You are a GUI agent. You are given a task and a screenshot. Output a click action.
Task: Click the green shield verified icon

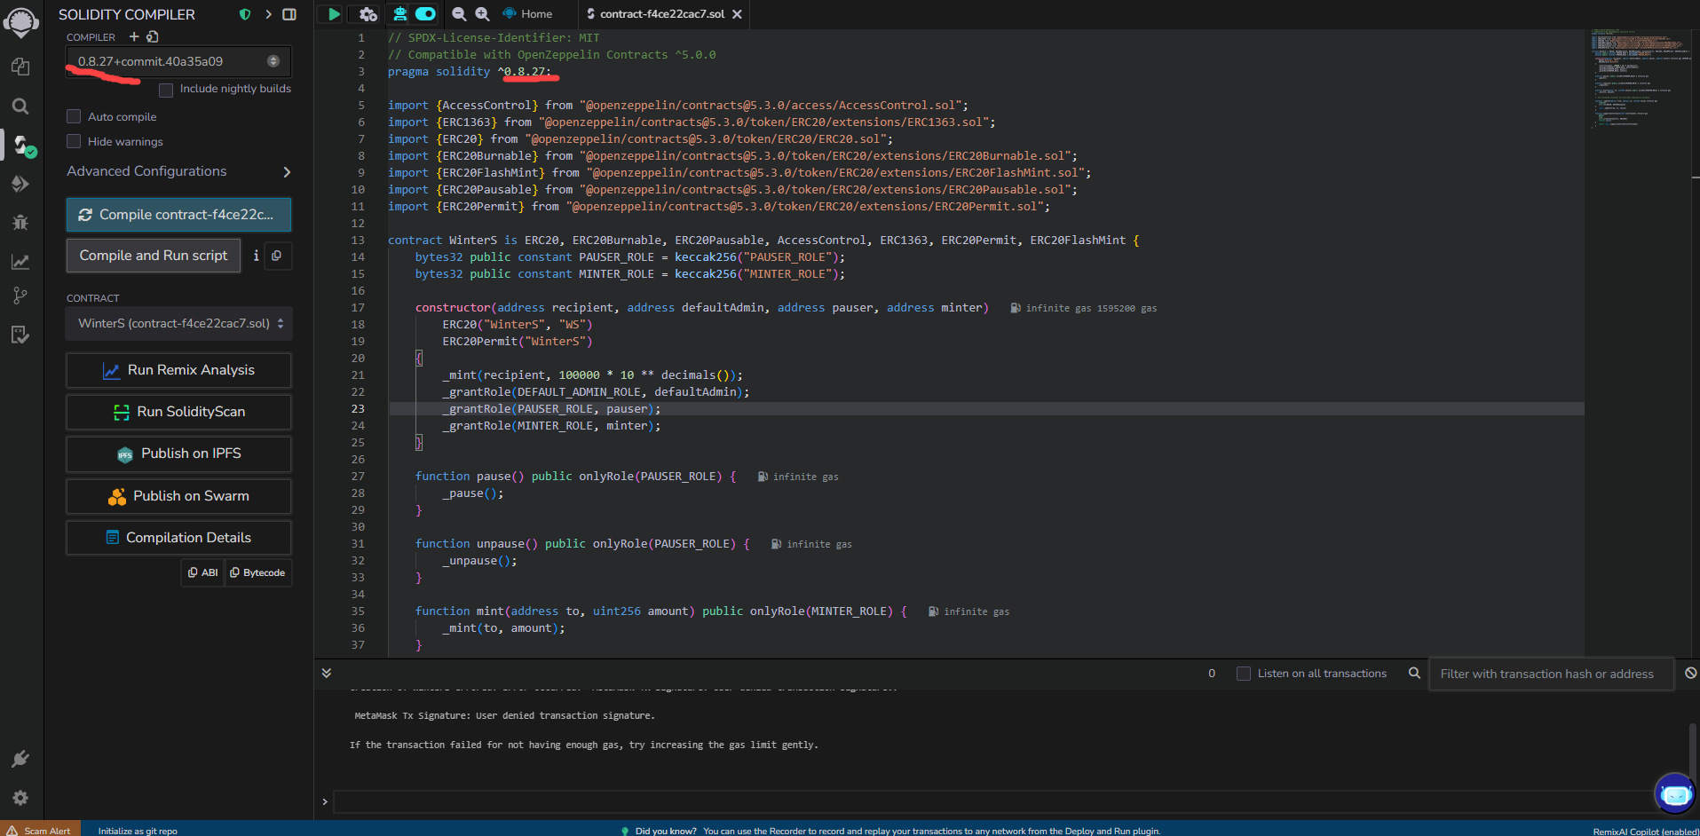pyautogui.click(x=245, y=14)
